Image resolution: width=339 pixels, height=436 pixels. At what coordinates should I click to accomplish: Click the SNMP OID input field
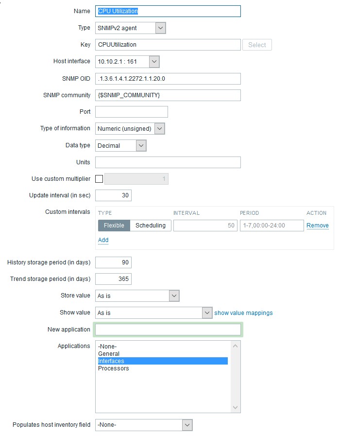pos(168,78)
